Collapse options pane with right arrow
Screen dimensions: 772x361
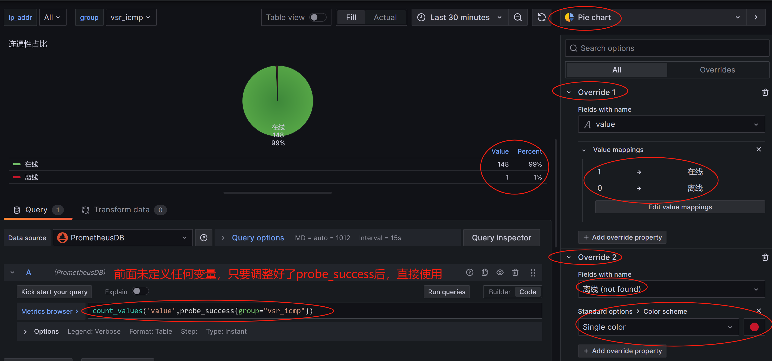[x=756, y=17]
